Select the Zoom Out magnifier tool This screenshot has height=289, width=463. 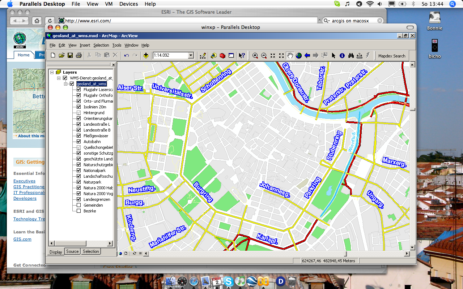(264, 56)
